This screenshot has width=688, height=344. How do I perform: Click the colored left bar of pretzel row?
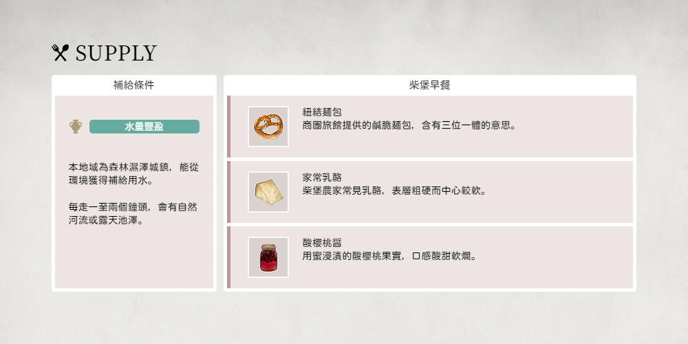click(x=228, y=127)
